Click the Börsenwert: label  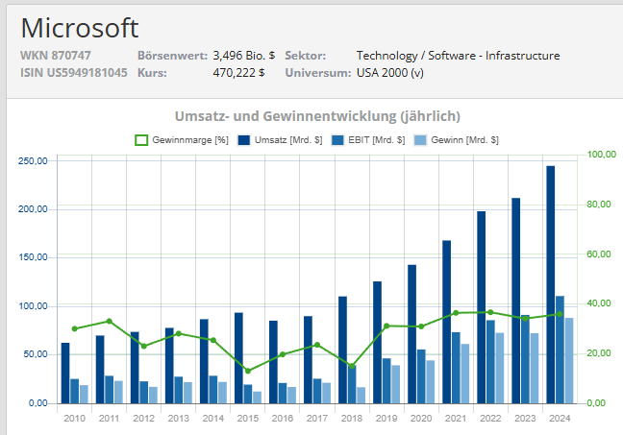coord(172,55)
